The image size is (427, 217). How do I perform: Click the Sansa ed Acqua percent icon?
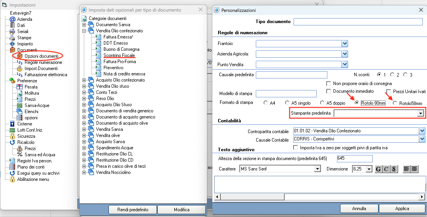[x=20, y=155]
